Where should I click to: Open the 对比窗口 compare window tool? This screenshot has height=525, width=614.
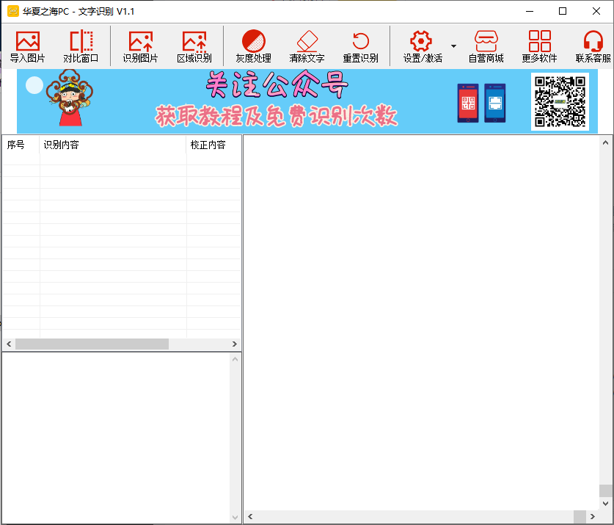coord(81,42)
